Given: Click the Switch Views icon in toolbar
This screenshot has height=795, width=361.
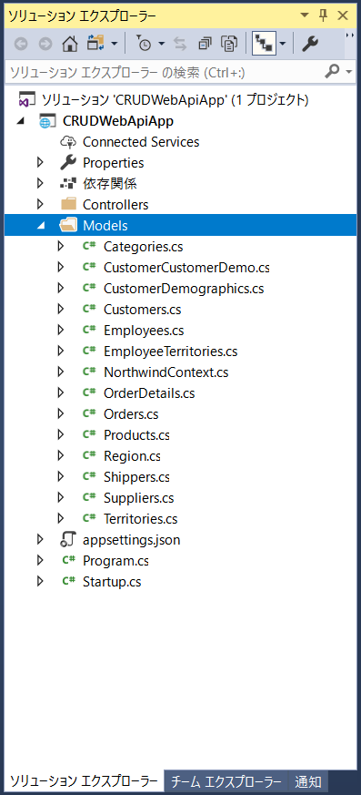Looking at the screenshot, I should click(95, 44).
